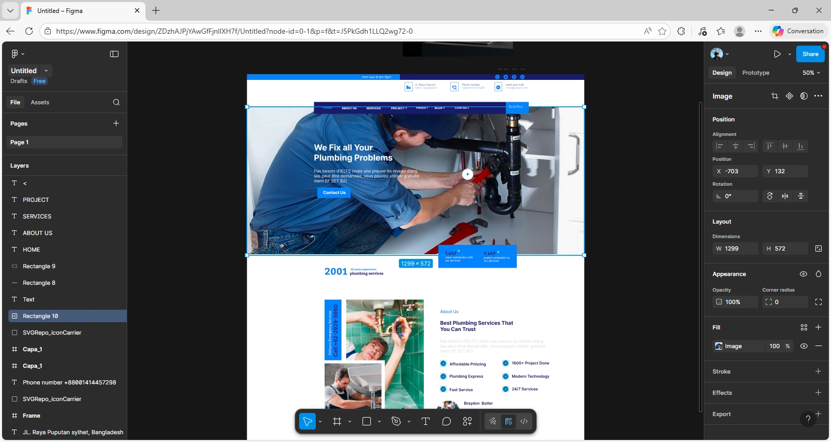Toggle the left sidebar panel collapse
The height and width of the screenshot is (442, 831).
click(x=114, y=54)
